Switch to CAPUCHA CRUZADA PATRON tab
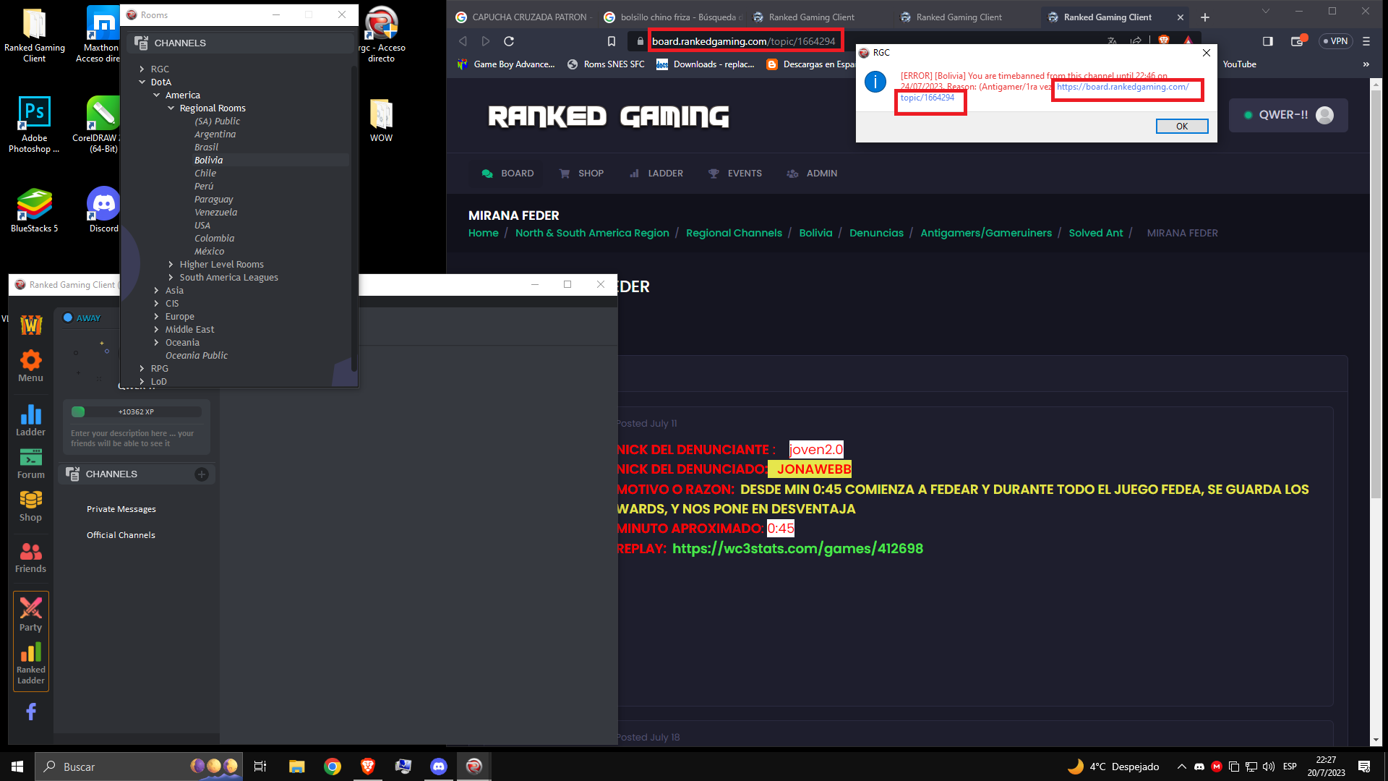Viewport: 1388px width, 781px height. click(x=523, y=17)
